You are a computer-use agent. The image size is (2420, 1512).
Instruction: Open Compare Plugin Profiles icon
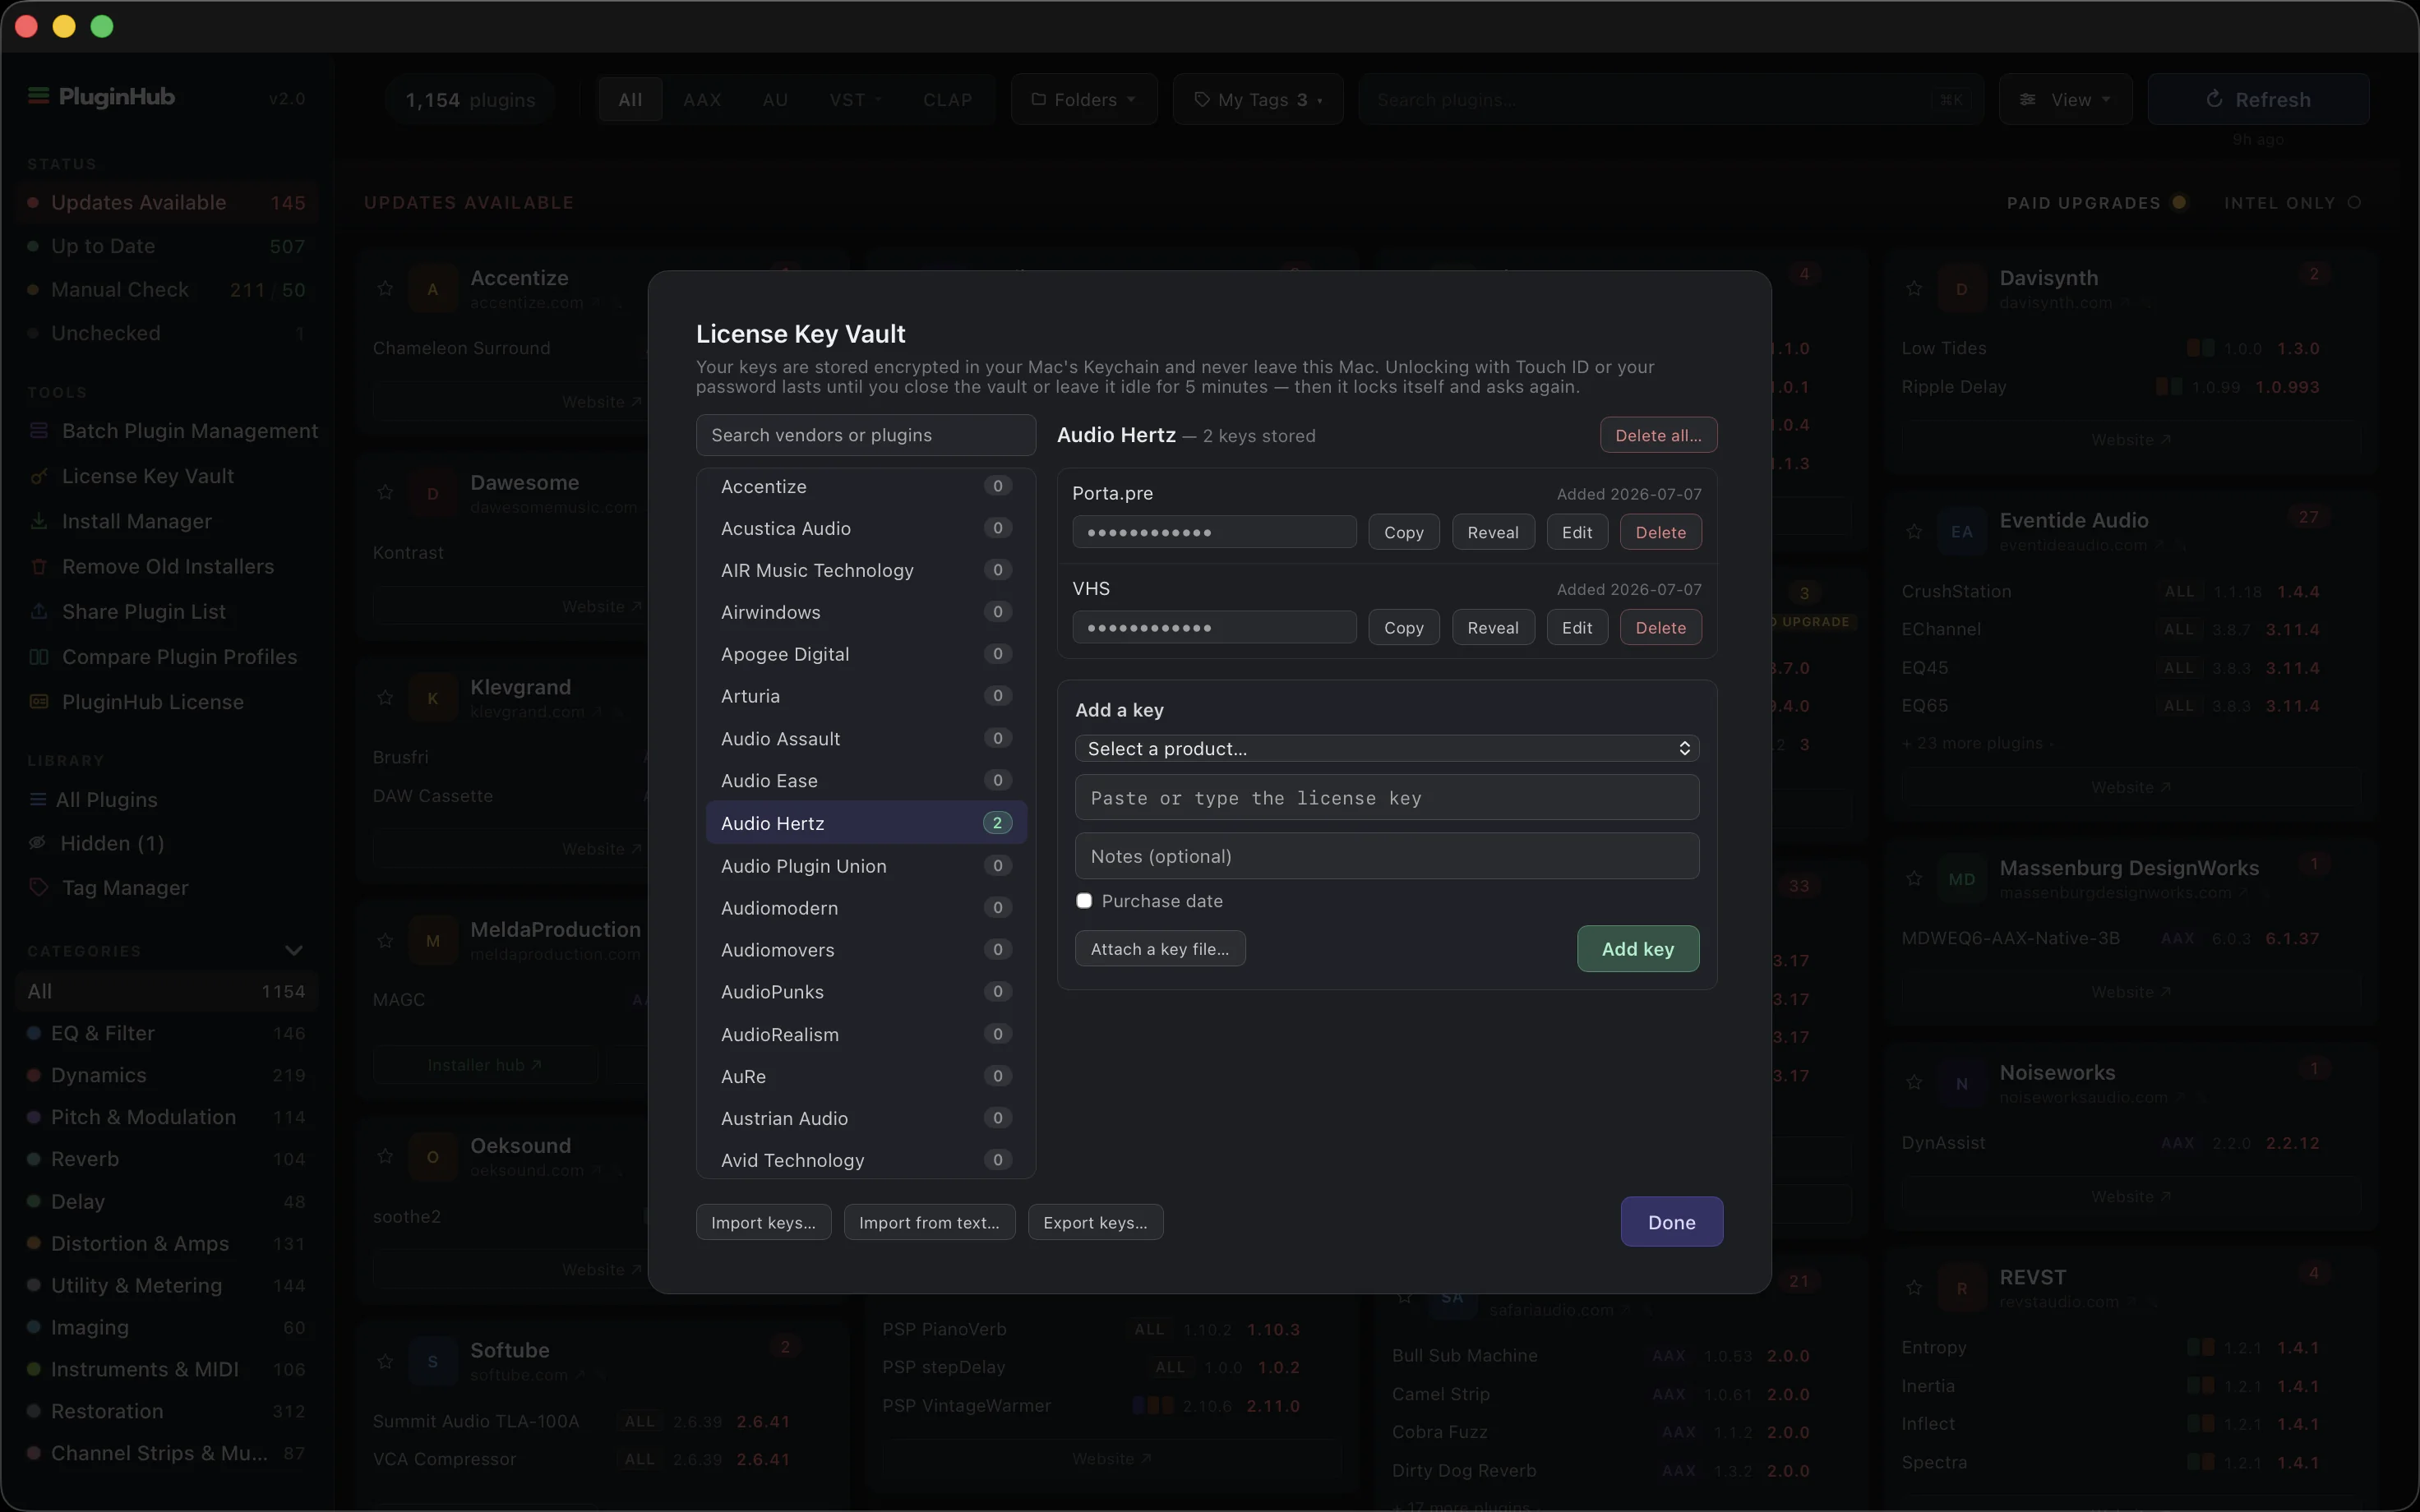[x=39, y=657]
